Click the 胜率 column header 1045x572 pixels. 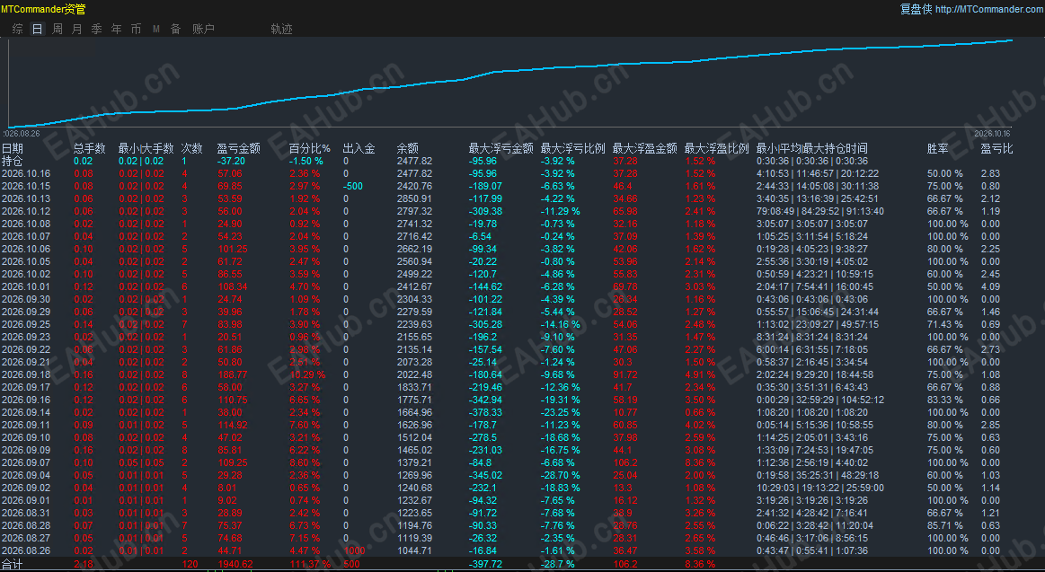(x=938, y=148)
